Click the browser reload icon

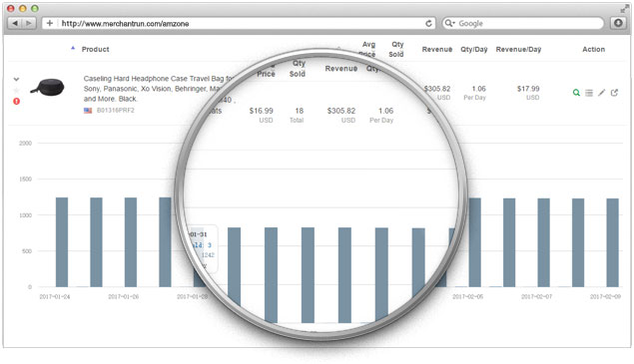(x=428, y=23)
